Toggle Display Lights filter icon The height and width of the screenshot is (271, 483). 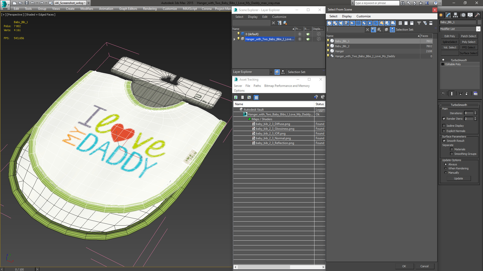[x=341, y=23]
